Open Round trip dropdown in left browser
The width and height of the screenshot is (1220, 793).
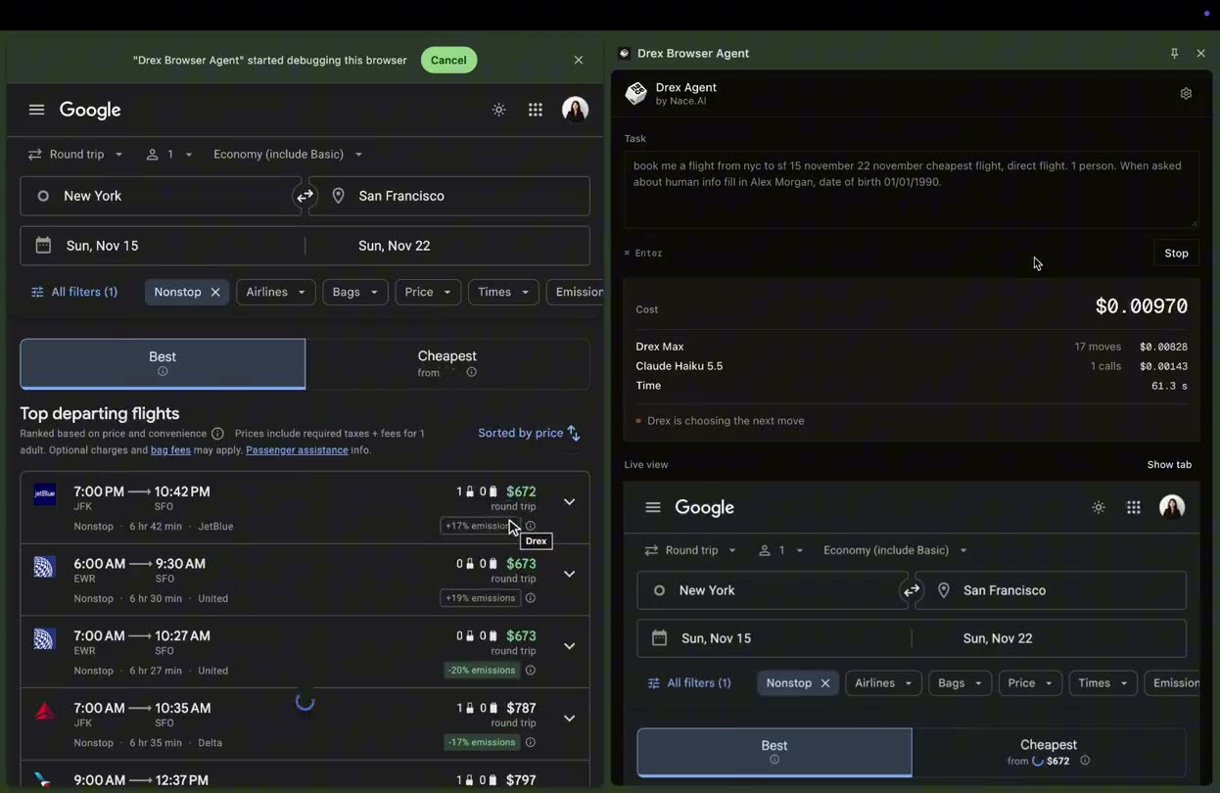(x=75, y=155)
